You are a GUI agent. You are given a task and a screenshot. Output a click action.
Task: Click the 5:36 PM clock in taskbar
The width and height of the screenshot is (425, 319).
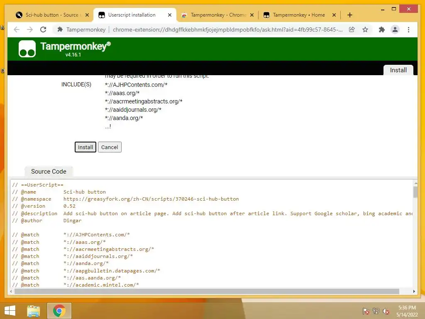407,308
